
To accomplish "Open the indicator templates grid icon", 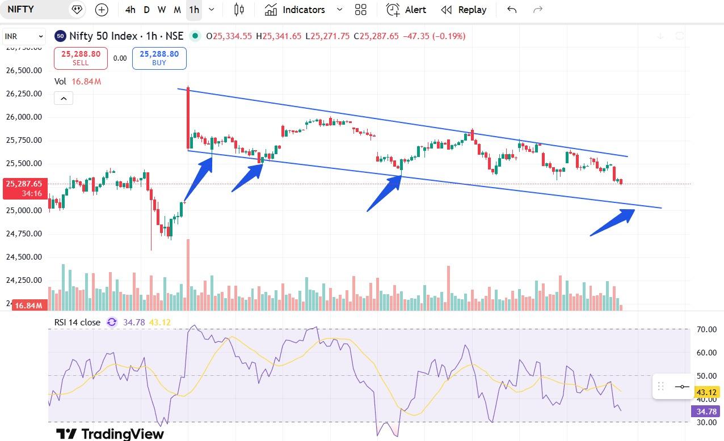I will point(361,10).
